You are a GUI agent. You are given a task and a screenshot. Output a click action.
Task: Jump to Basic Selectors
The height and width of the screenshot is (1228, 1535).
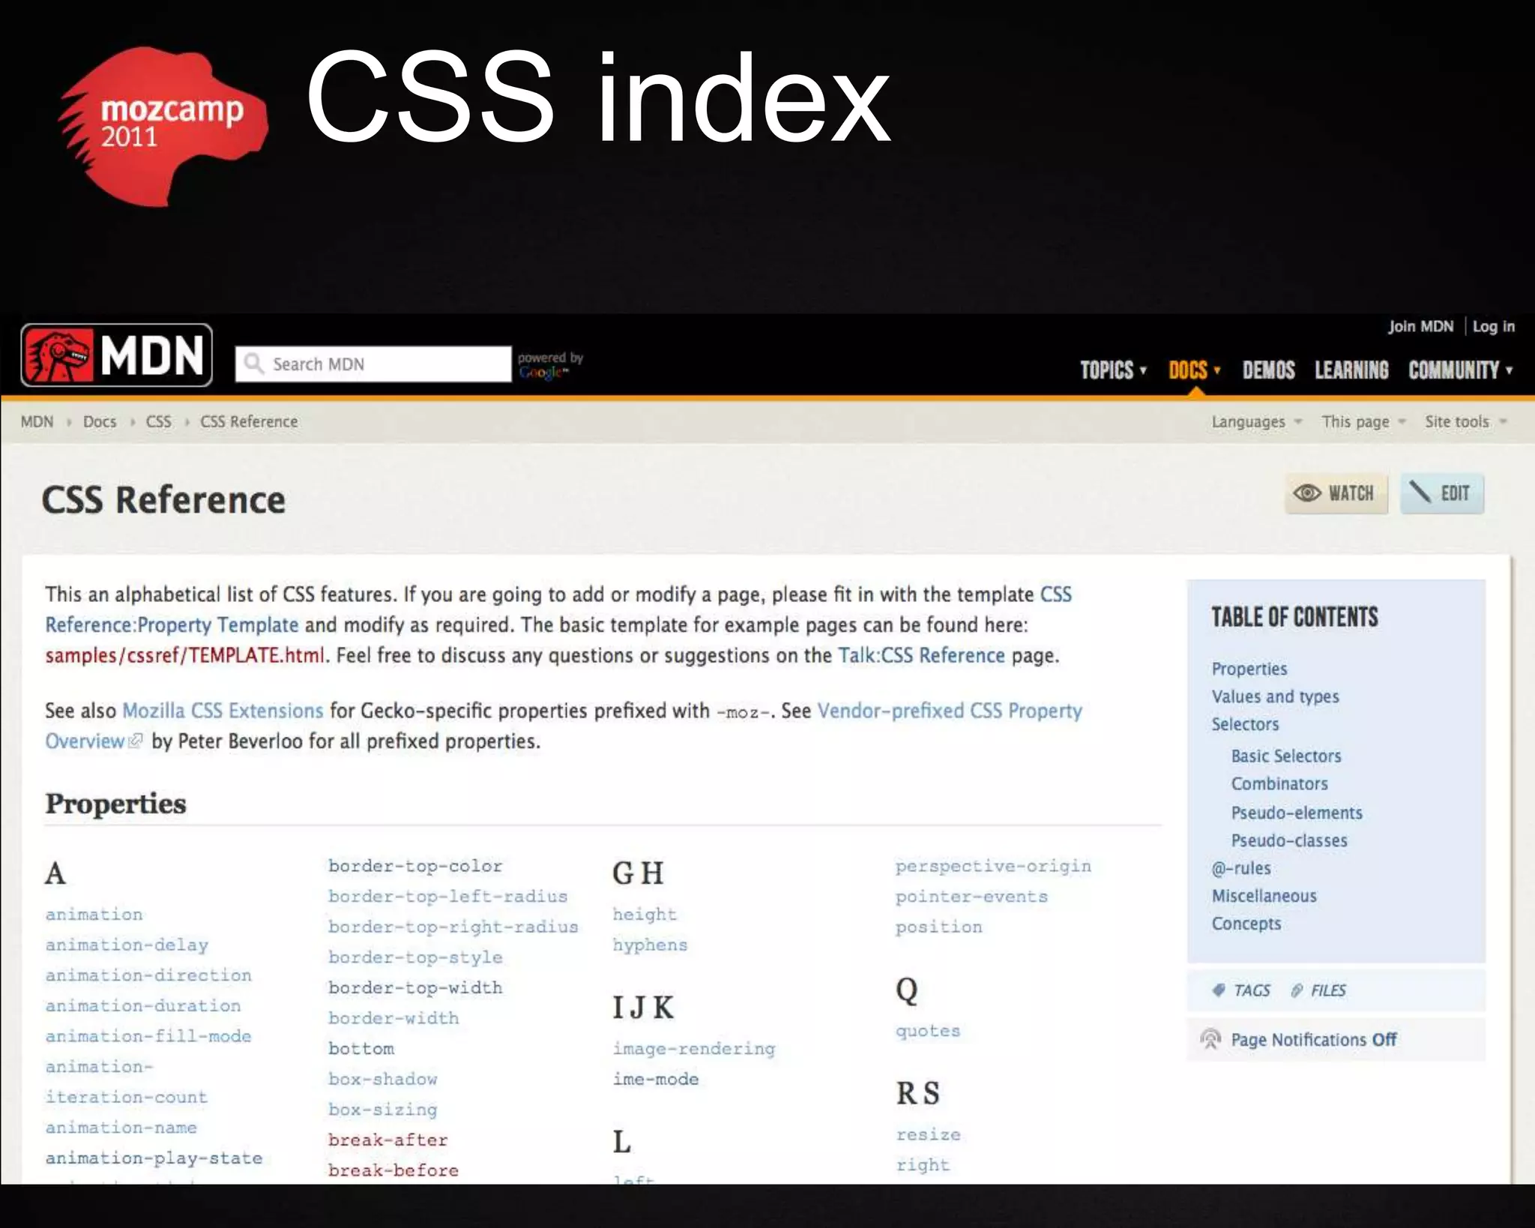[x=1286, y=756]
